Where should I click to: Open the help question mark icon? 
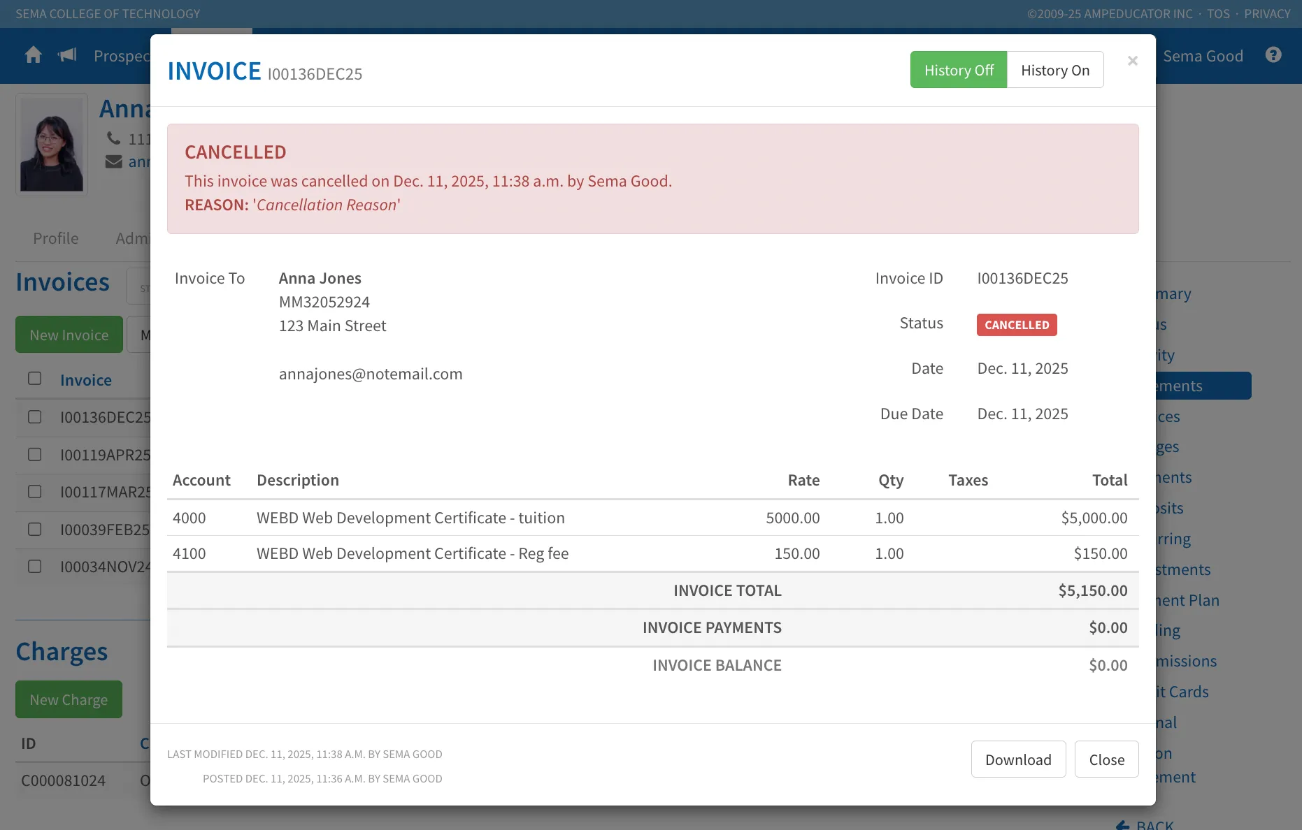(1273, 55)
